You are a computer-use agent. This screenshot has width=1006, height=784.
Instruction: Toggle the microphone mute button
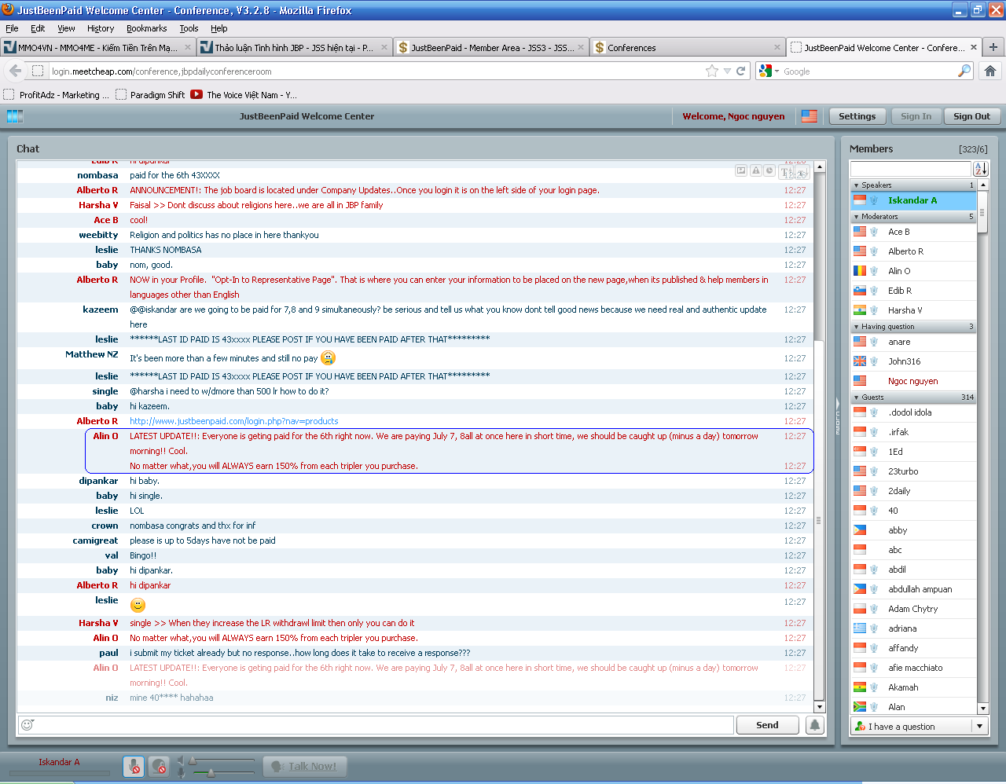click(x=134, y=766)
